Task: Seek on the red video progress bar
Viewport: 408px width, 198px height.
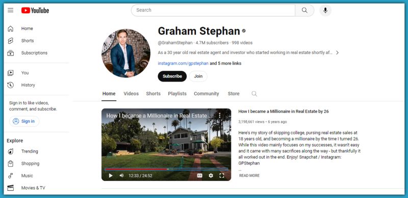Action: (167, 169)
